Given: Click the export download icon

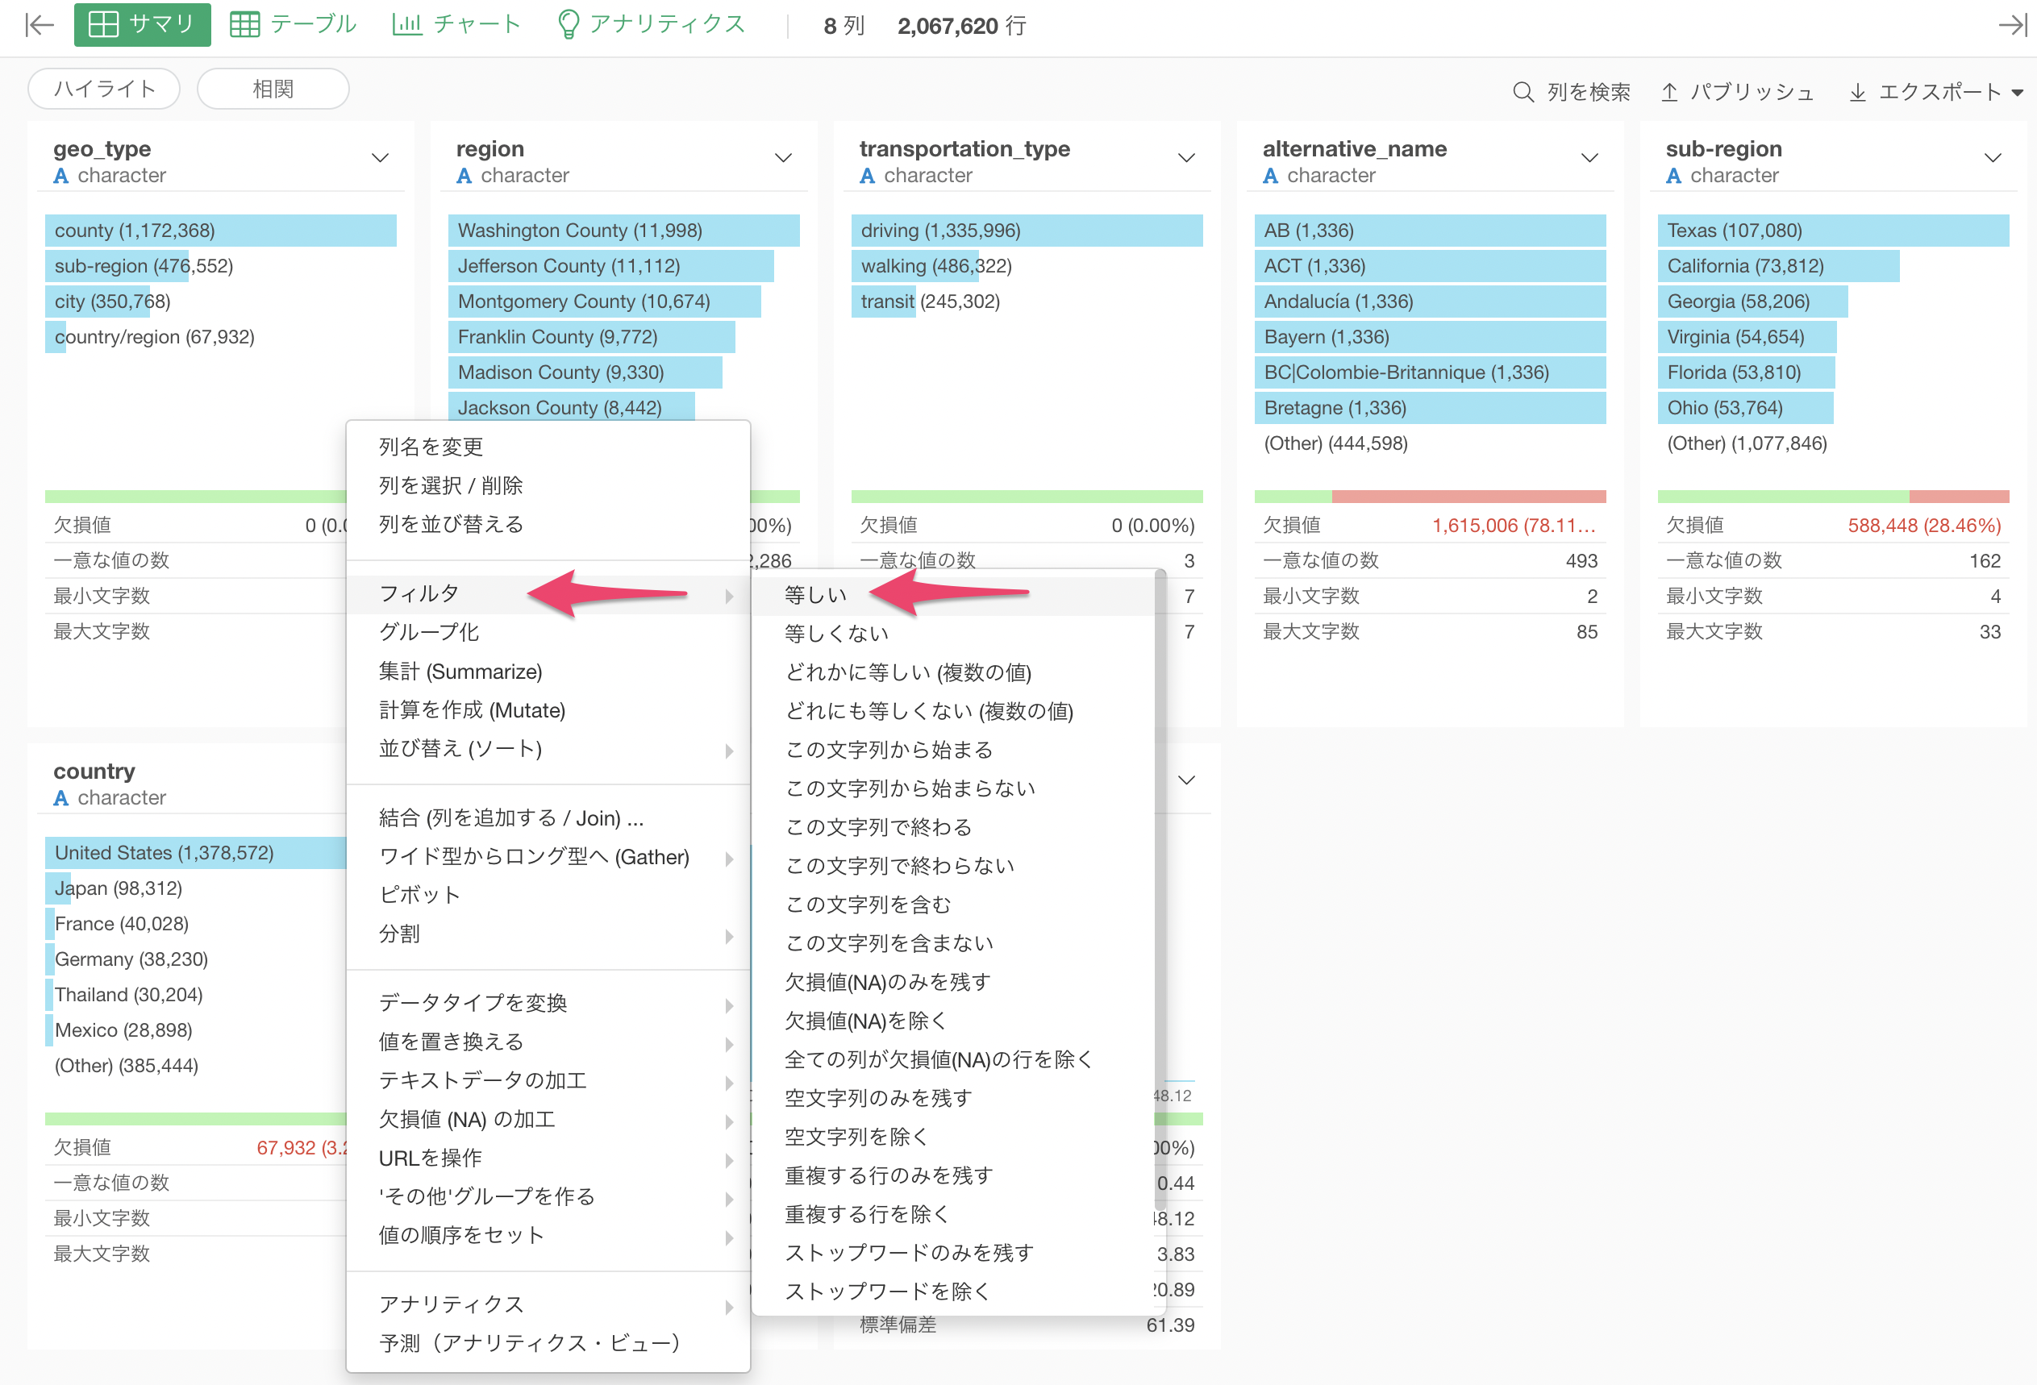Looking at the screenshot, I should 1857,92.
